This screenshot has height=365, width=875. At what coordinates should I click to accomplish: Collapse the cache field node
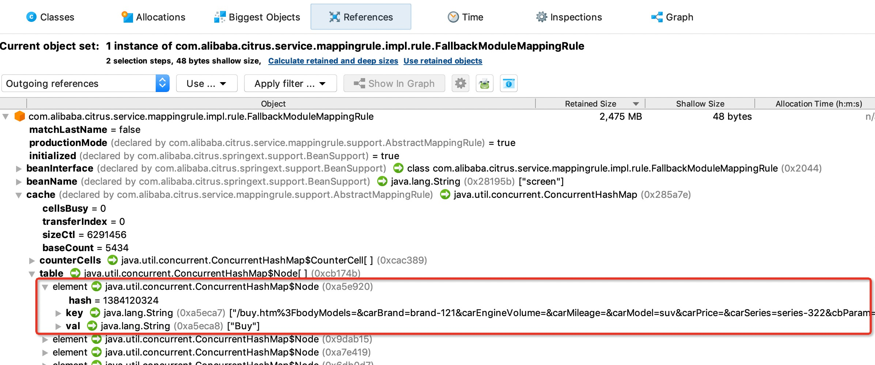pyautogui.click(x=18, y=195)
